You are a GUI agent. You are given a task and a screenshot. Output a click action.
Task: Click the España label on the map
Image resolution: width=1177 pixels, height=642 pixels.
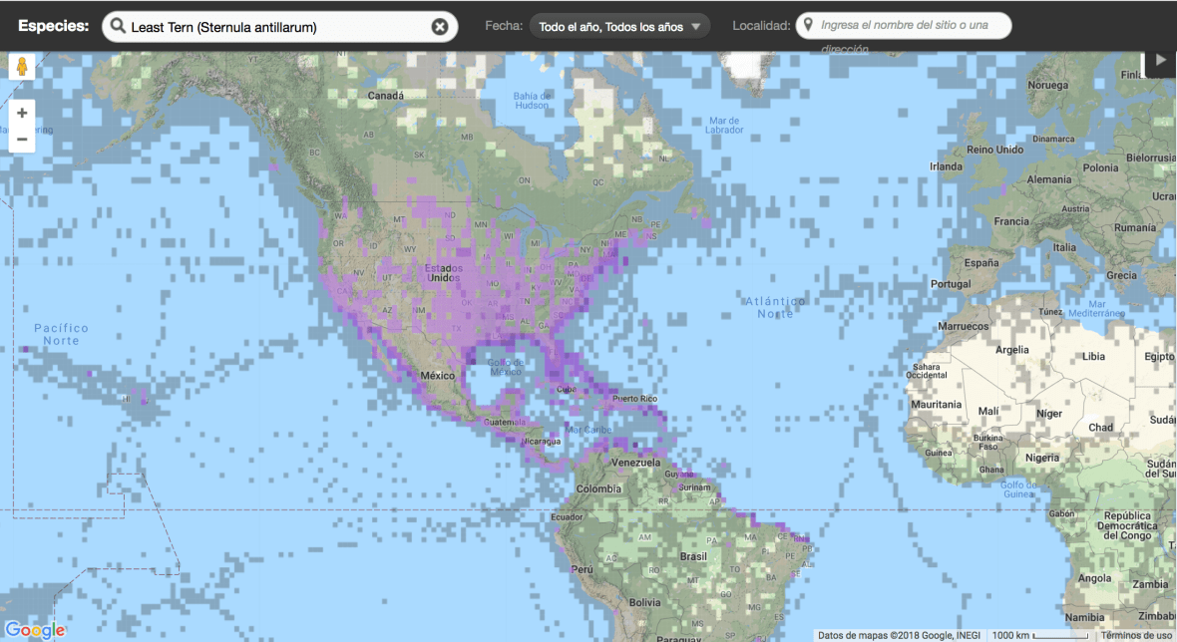pos(981,263)
